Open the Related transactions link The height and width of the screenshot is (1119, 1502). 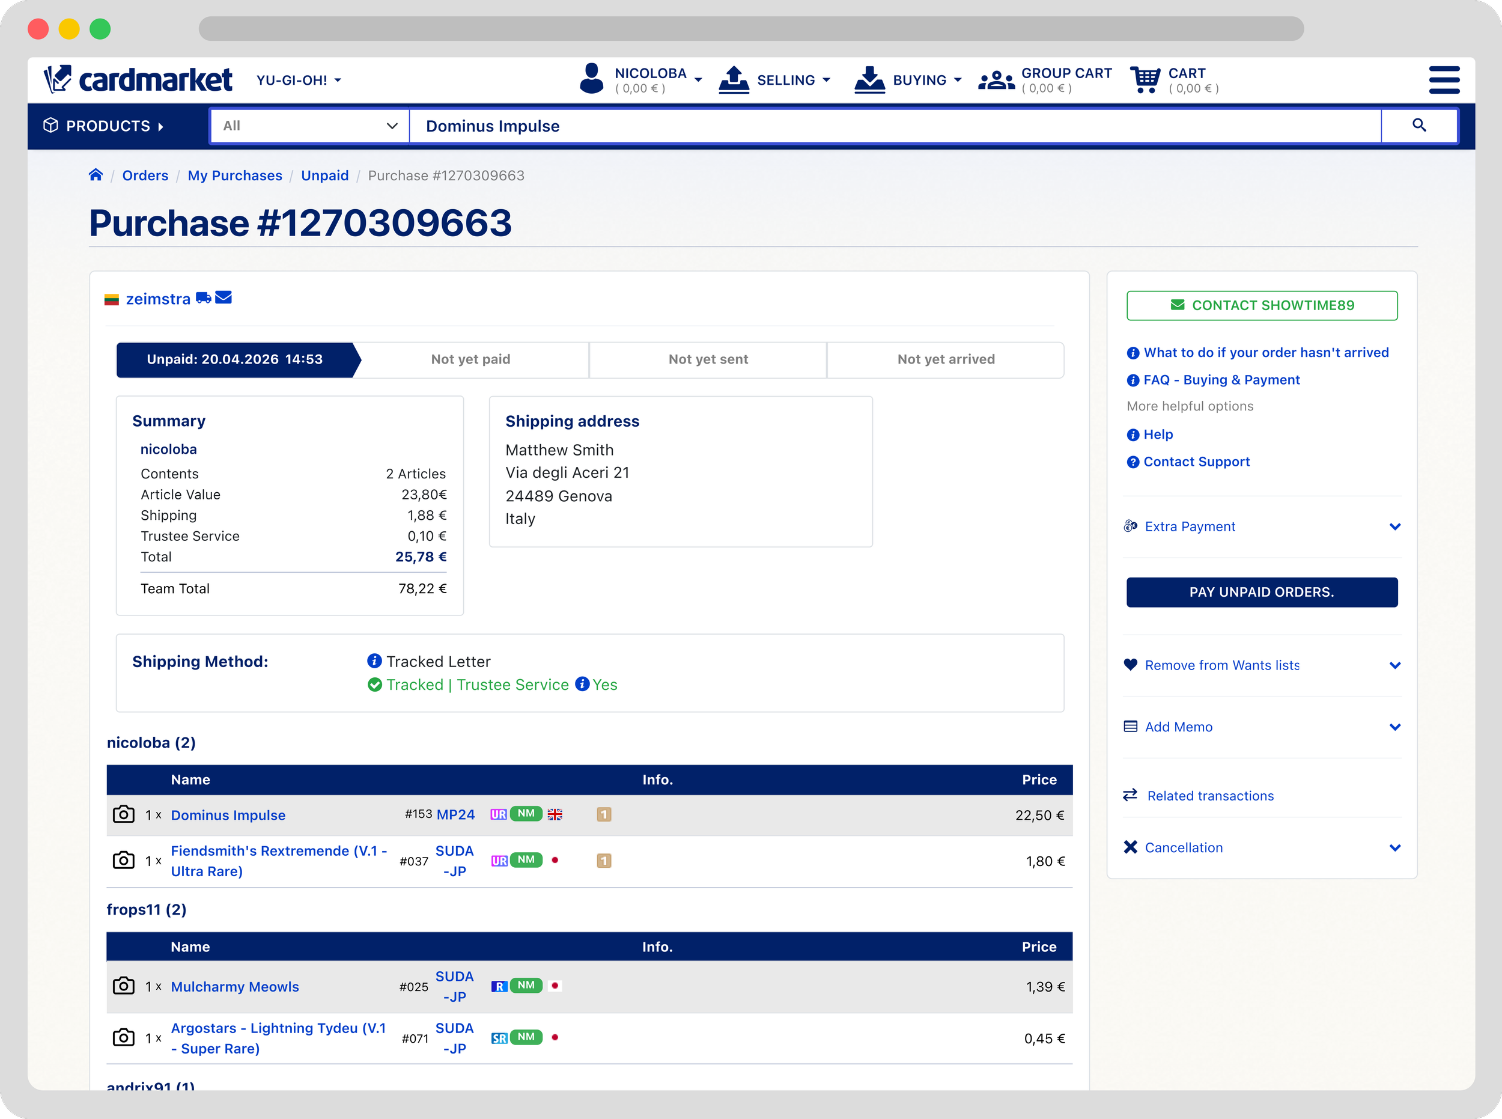[x=1209, y=796]
